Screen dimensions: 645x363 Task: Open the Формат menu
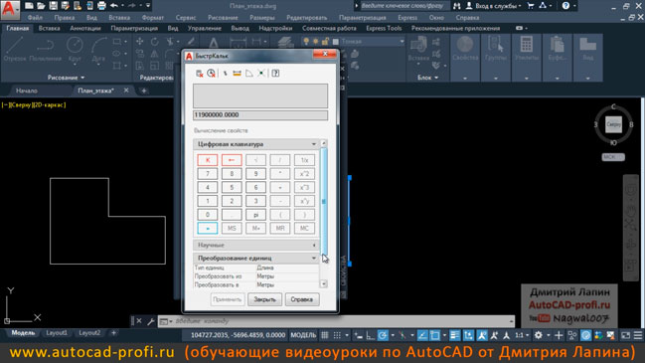[153, 18]
